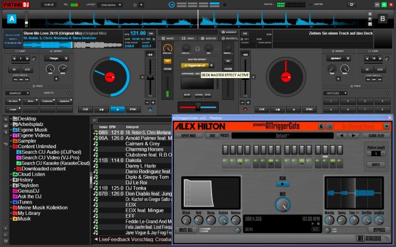
Task: Click the lock icon in A1TriggerGate header
Action: point(321,126)
